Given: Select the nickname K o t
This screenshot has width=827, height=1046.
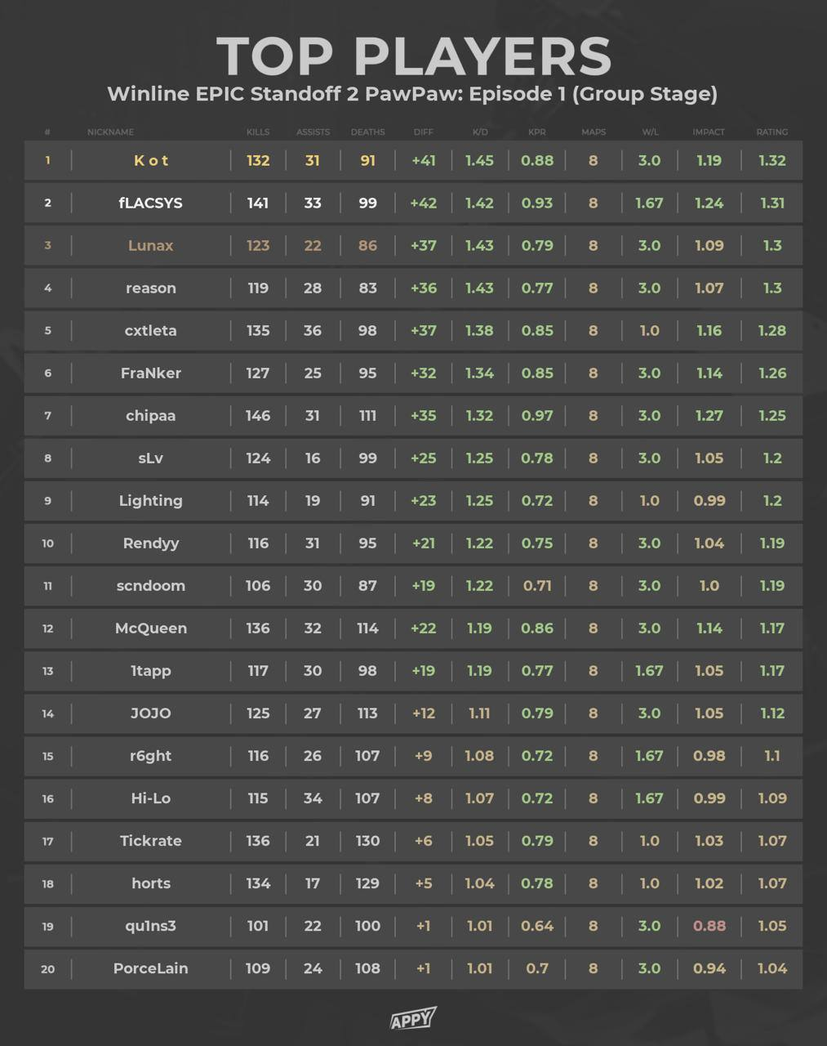Looking at the screenshot, I should [151, 160].
